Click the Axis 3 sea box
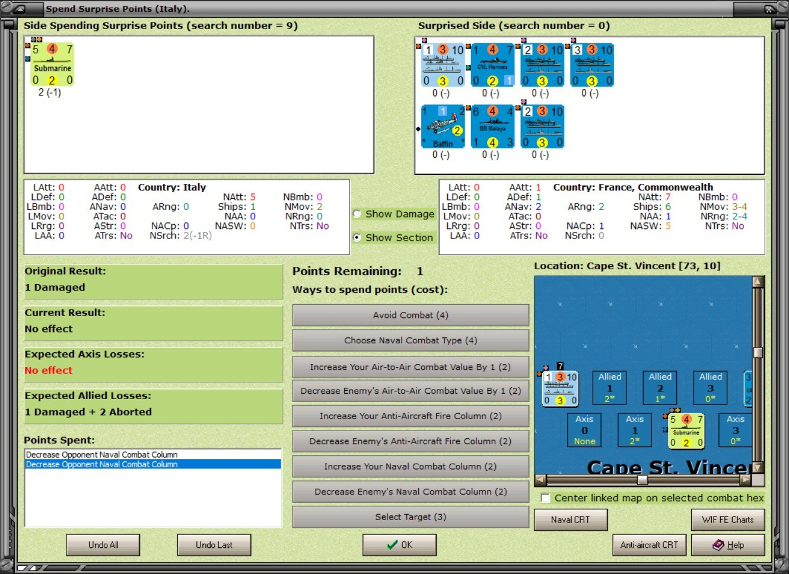The image size is (789, 574). click(x=735, y=430)
